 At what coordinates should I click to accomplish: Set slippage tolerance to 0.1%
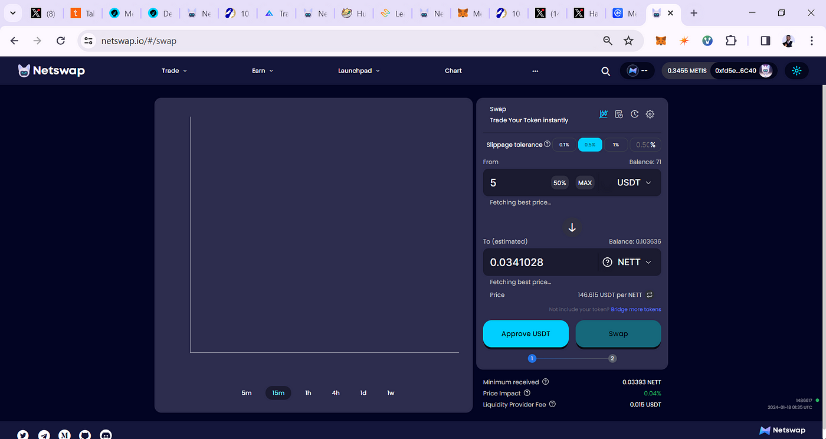(x=564, y=145)
